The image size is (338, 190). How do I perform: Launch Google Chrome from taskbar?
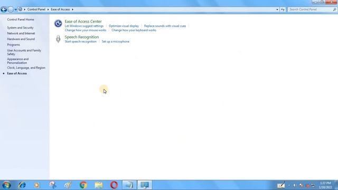pos(83,185)
